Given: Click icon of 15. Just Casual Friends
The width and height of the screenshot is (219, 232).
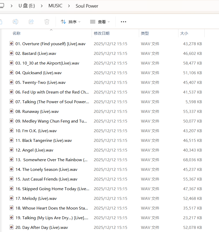Looking at the screenshot, I should [x=12, y=179].
